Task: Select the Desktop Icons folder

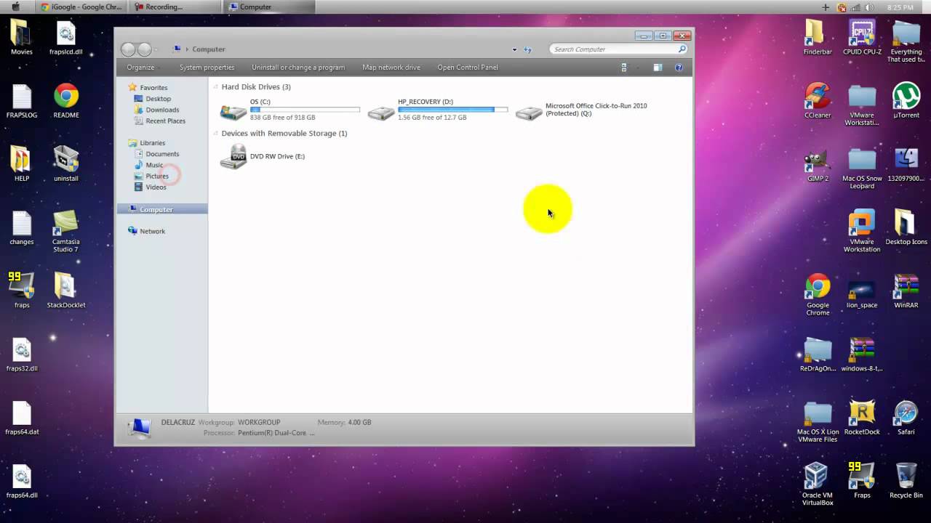Action: [x=906, y=227]
